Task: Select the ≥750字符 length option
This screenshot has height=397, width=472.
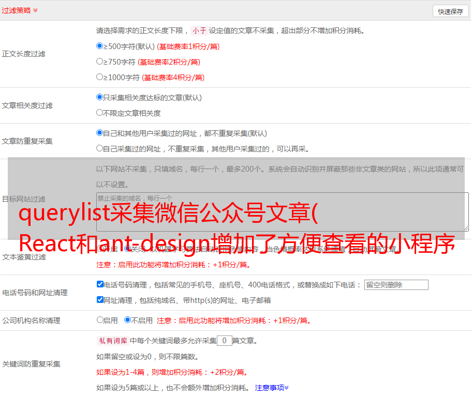Action: point(100,62)
